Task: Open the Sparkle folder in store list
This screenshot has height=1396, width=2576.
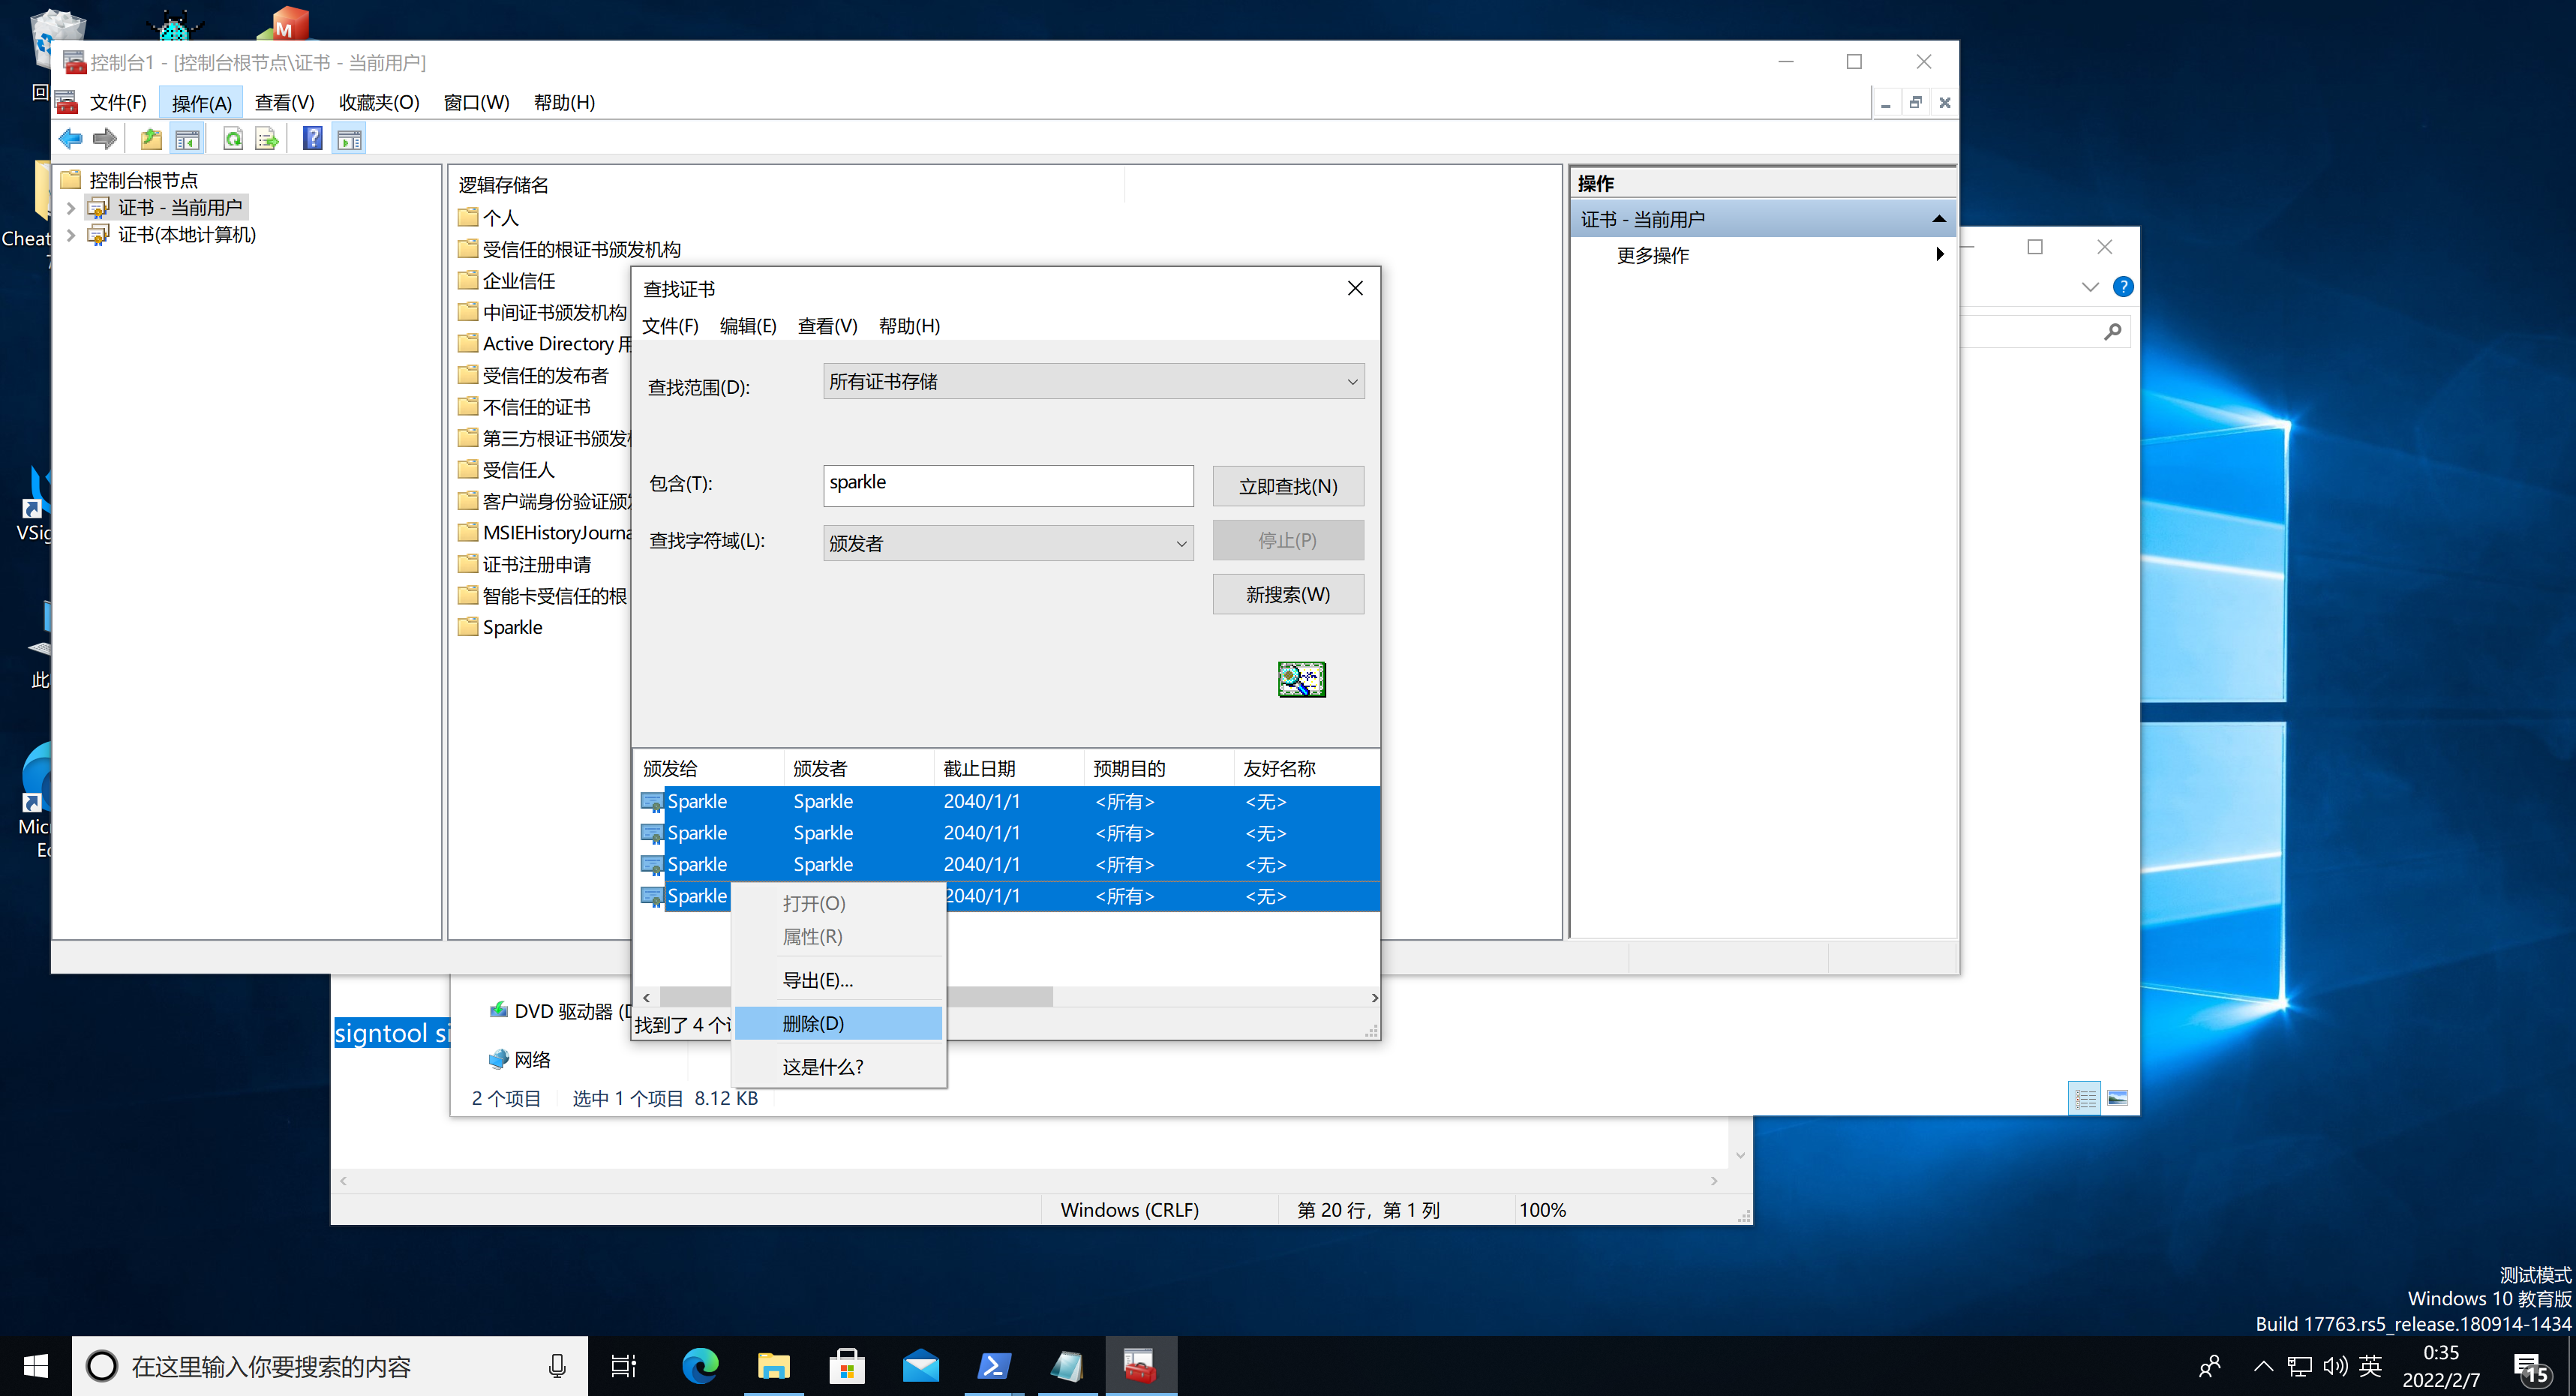Action: tap(512, 627)
